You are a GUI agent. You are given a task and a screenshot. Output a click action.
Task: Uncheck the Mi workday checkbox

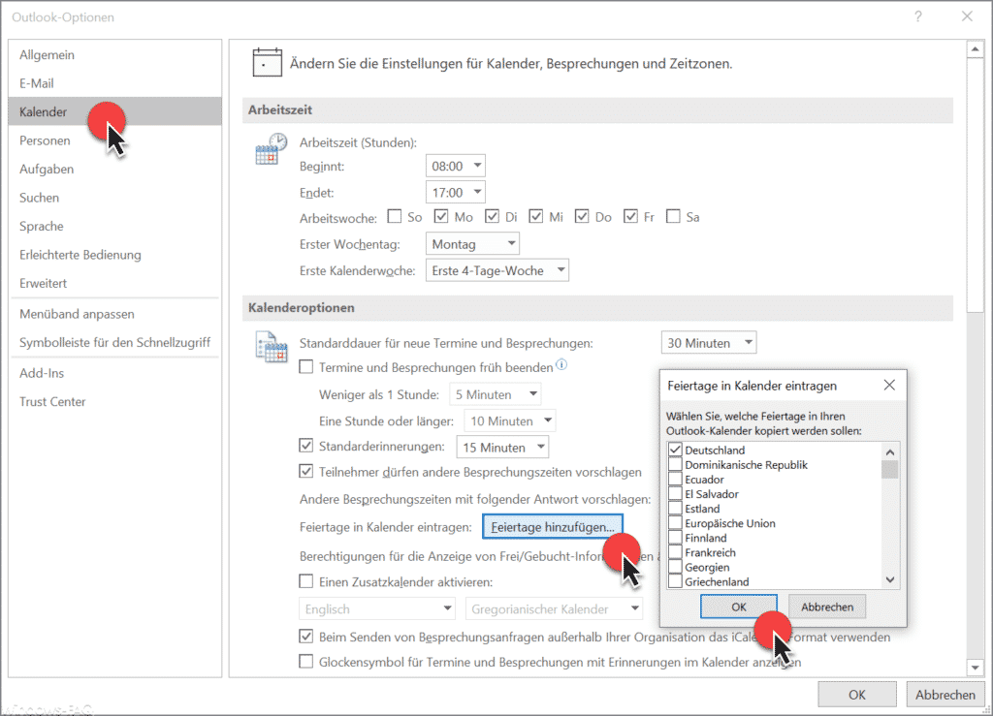[x=536, y=217]
